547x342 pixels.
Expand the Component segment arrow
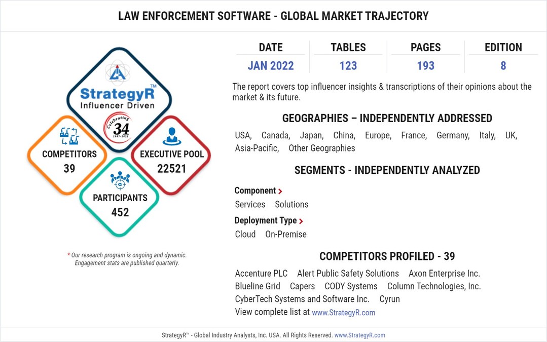coord(280,191)
